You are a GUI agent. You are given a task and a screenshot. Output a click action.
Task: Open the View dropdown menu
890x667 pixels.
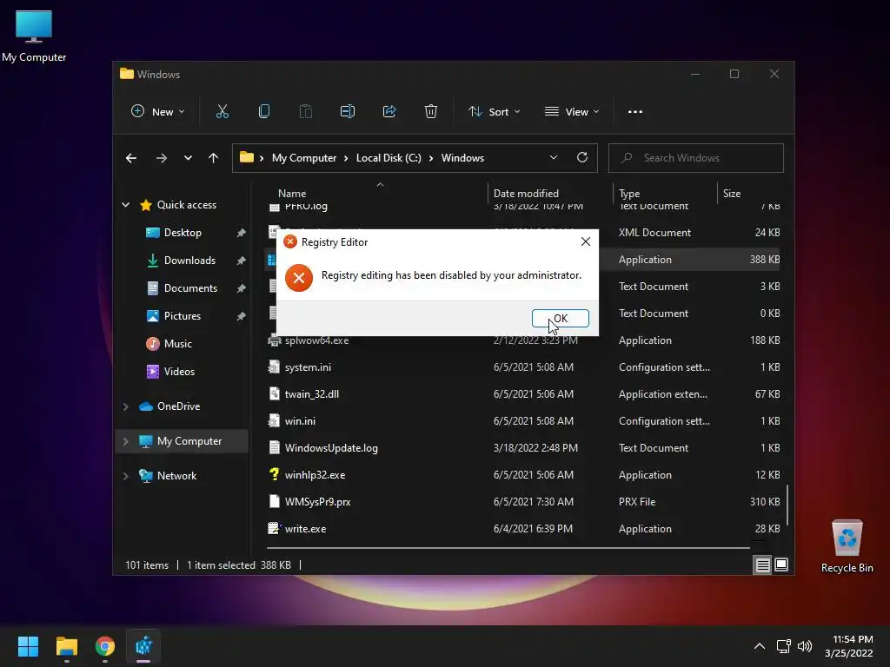pos(572,111)
